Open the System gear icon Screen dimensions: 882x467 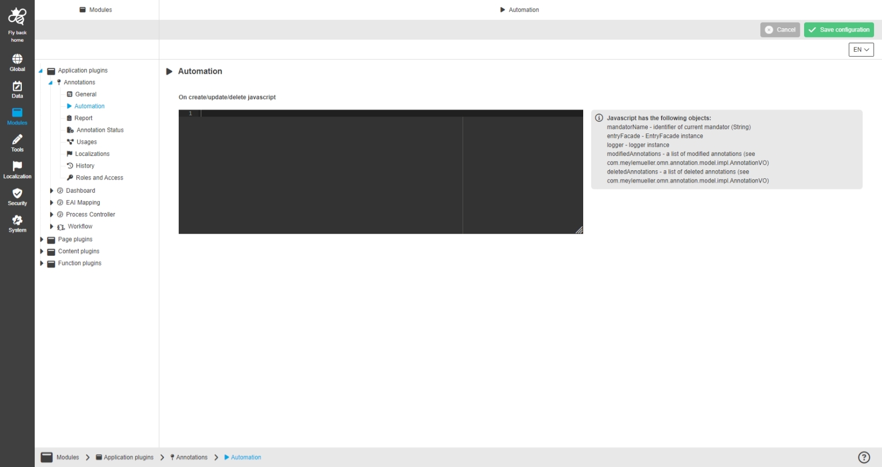coord(17,220)
